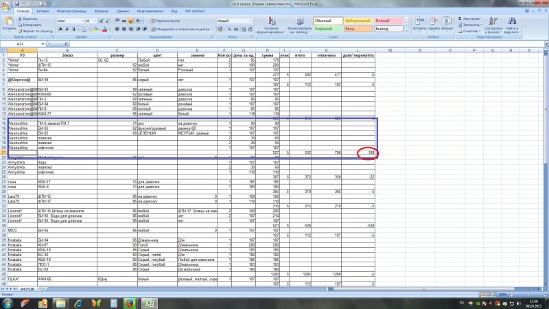
Task: Apply Хороший cell style
Action: coord(328,29)
